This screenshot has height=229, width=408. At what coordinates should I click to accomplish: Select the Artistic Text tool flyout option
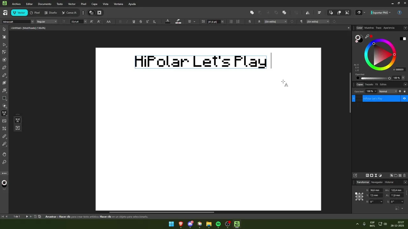[x=18, y=120]
